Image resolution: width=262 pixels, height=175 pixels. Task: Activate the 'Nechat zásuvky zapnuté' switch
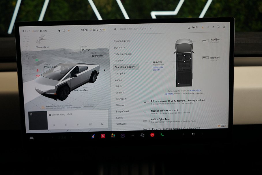tap(145, 112)
